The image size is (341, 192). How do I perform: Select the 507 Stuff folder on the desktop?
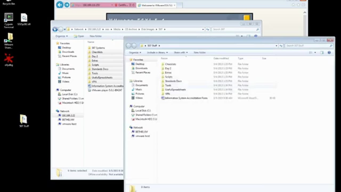[24, 121]
